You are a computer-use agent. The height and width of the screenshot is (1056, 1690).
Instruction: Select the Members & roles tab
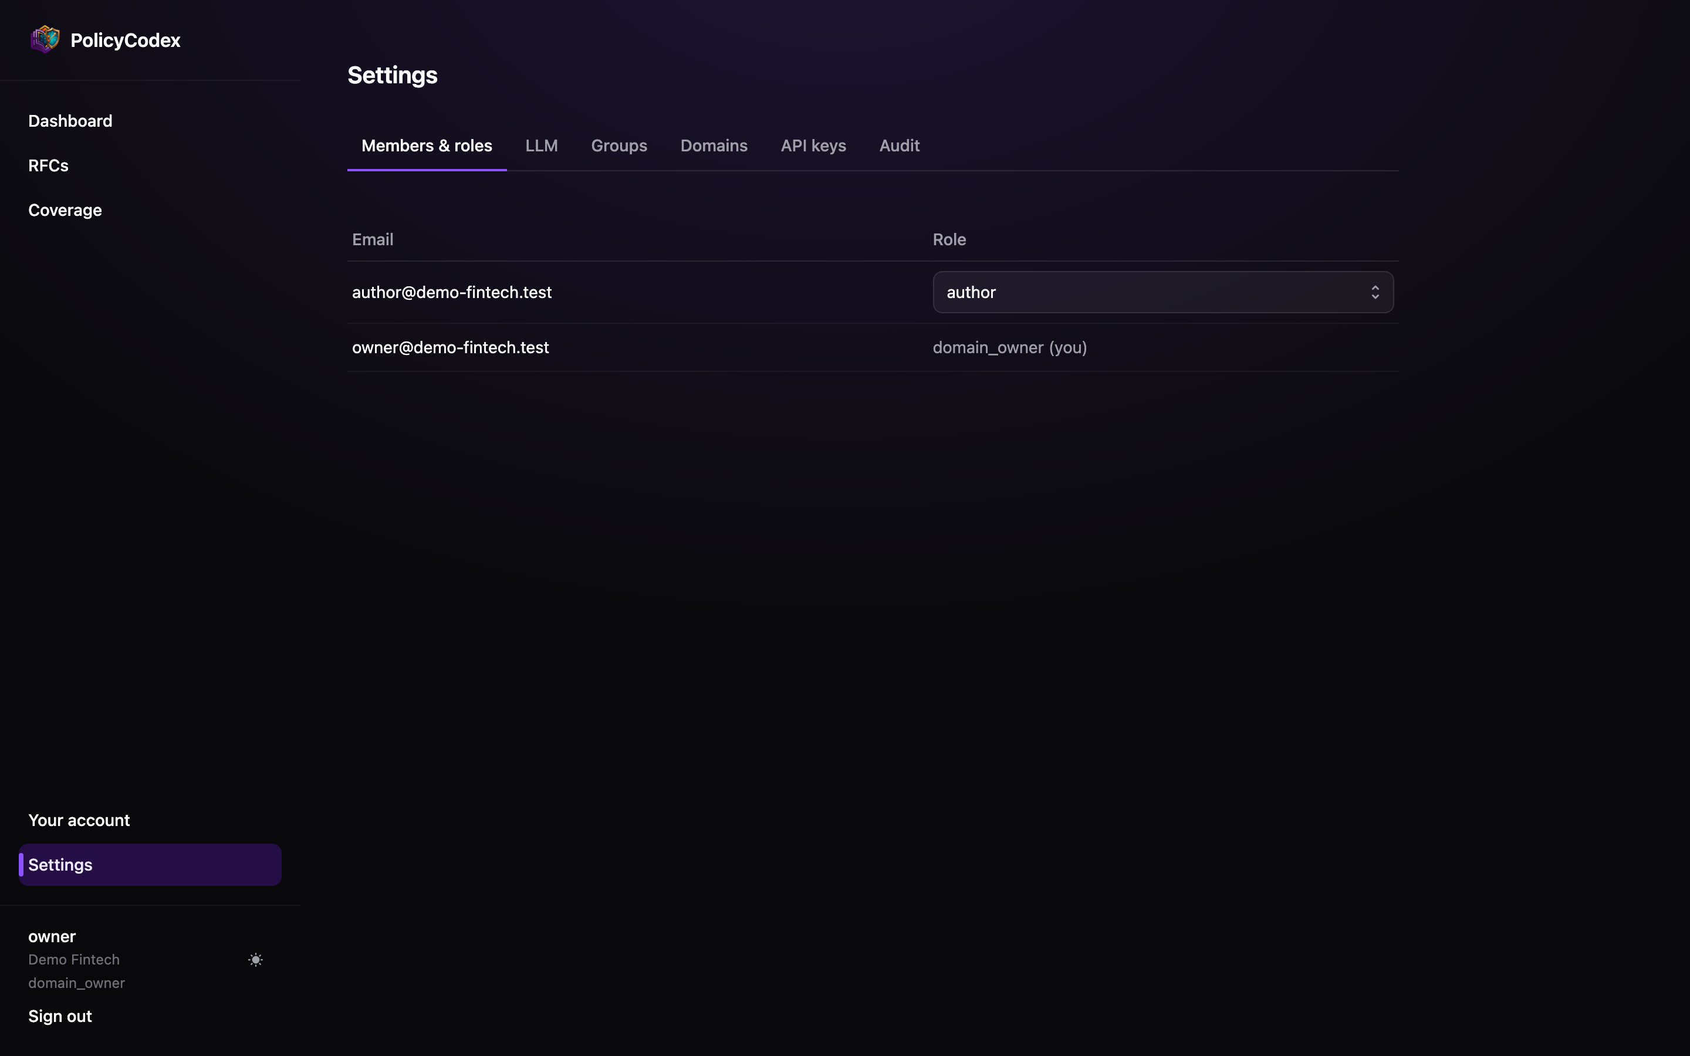point(427,145)
